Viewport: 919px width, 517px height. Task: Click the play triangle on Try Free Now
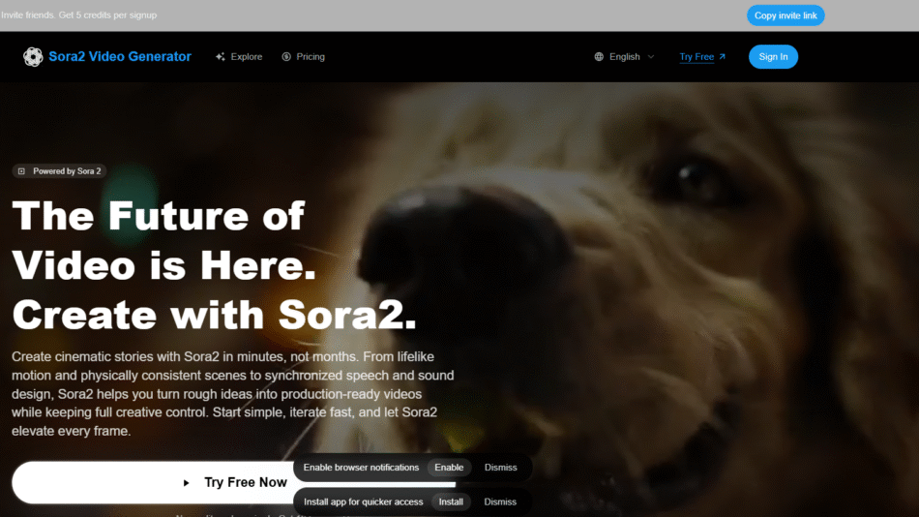[x=186, y=483]
